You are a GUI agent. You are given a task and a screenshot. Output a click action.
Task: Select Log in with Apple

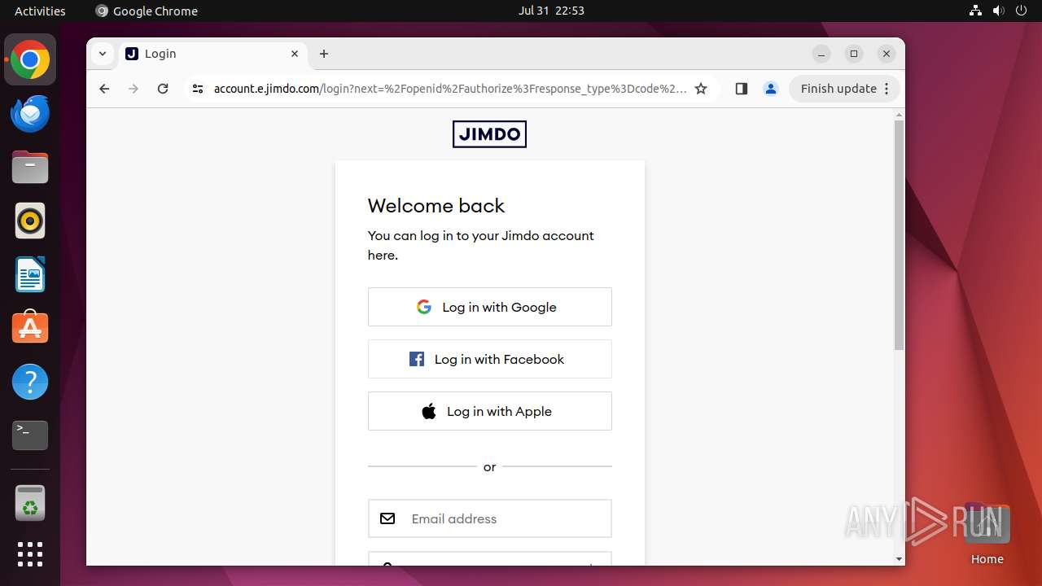click(x=489, y=411)
